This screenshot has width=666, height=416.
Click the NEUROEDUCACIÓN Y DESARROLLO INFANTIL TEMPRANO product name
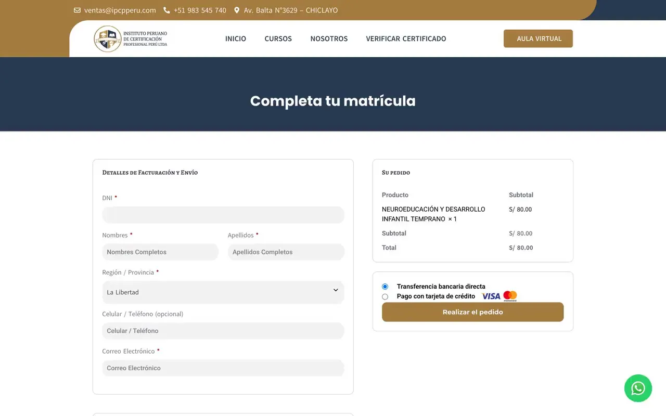click(x=433, y=214)
